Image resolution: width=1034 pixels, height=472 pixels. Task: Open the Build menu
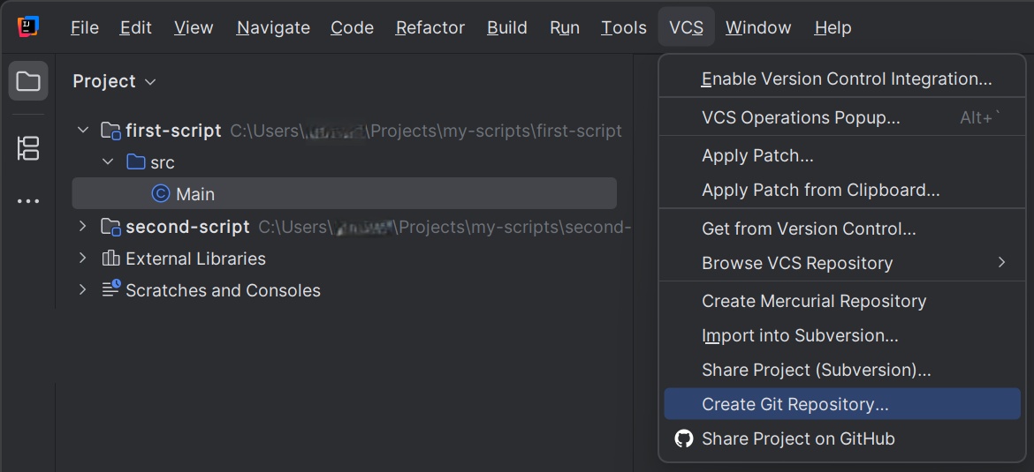pyautogui.click(x=507, y=27)
